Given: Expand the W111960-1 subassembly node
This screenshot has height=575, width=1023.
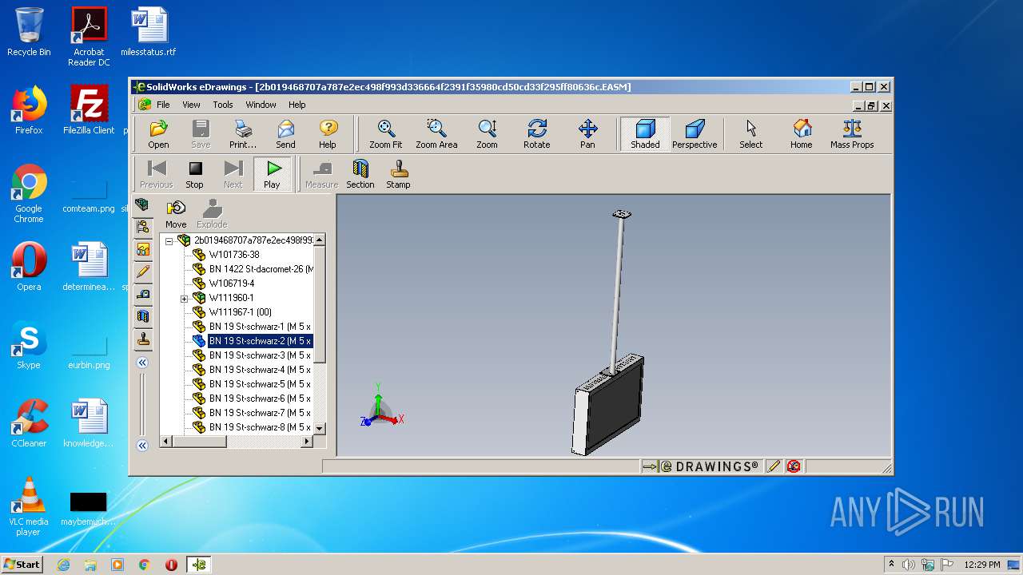Looking at the screenshot, I should point(184,298).
